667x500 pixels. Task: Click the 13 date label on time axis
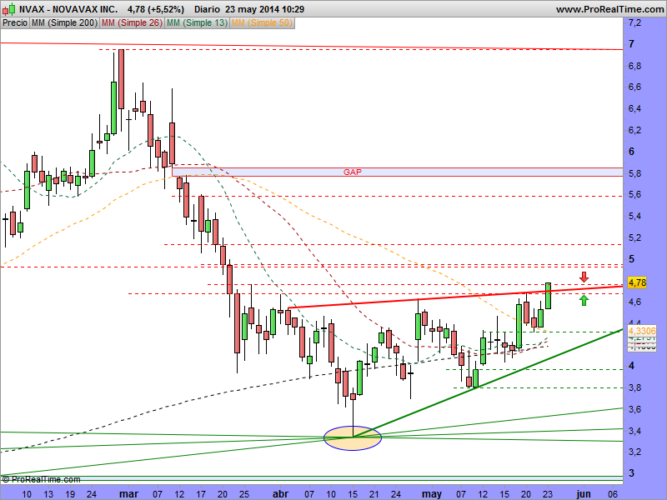(48, 494)
